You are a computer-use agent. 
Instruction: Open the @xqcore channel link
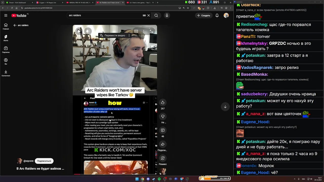(28, 161)
